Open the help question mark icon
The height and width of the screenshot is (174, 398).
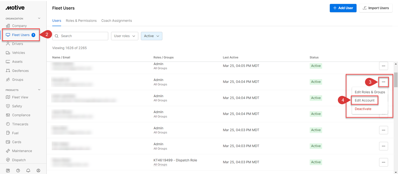point(18,171)
